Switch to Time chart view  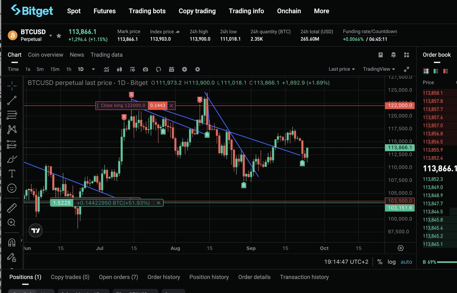click(x=13, y=69)
